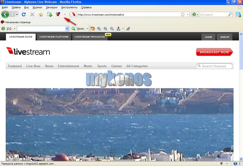Switch to the Livestream Platform tab
Viewport: 243px width, 166px height.
54,37
